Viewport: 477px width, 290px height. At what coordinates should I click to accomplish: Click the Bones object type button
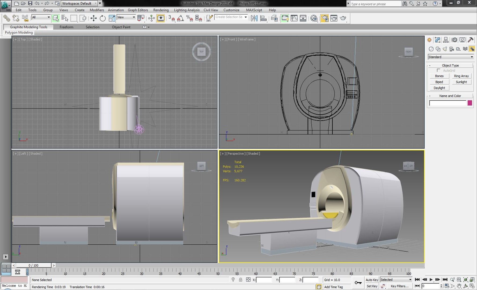click(x=439, y=76)
